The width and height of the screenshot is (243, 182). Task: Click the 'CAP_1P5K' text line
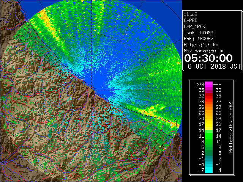click(x=194, y=27)
